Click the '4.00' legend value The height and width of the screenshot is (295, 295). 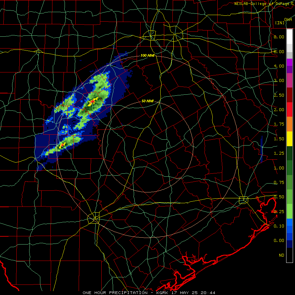279,66
